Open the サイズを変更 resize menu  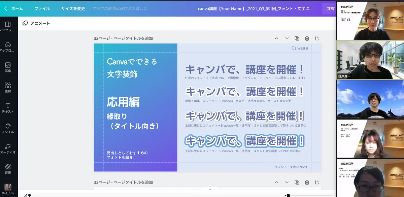(x=73, y=8)
